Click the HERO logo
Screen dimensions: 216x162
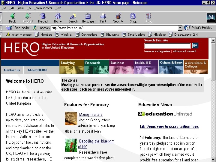click(x=22, y=49)
